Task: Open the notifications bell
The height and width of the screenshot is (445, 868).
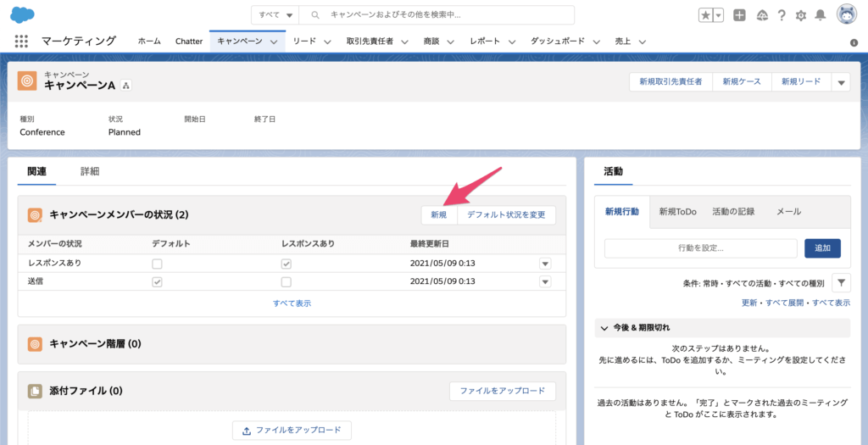Action: click(821, 15)
